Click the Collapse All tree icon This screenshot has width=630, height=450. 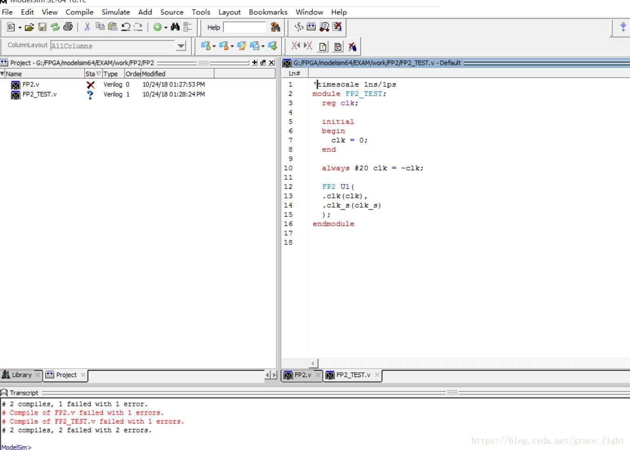[x=187, y=27]
